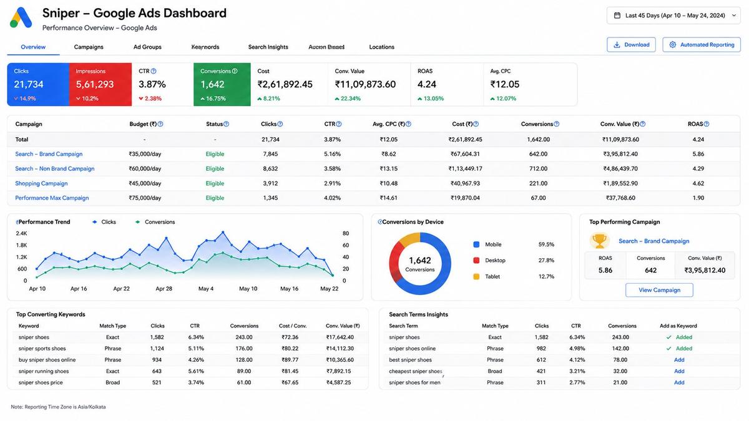Click the red down arrow on Clicks card
749x421 pixels.
[16, 99]
